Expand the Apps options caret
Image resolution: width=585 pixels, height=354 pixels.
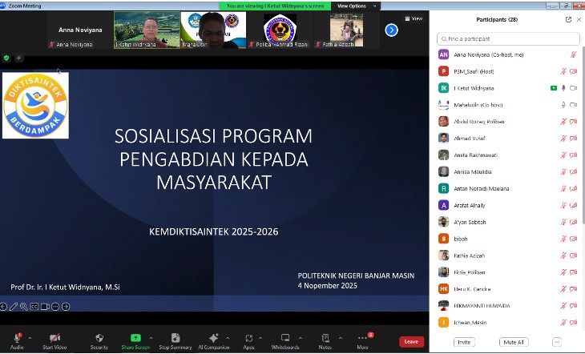(260, 338)
